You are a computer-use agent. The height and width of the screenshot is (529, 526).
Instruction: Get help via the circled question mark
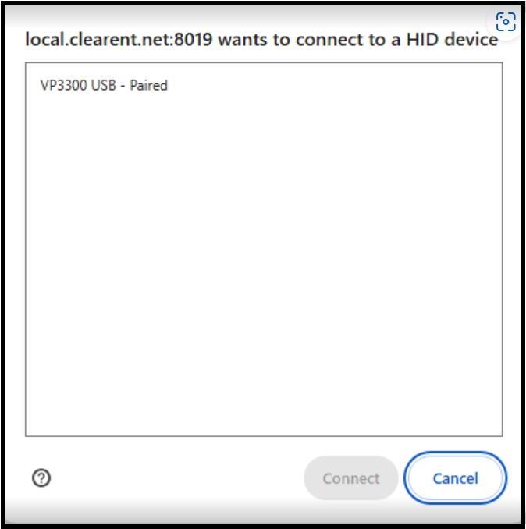click(x=41, y=478)
